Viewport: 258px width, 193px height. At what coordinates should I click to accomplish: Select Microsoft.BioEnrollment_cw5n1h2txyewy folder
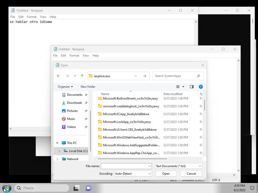(x=130, y=99)
